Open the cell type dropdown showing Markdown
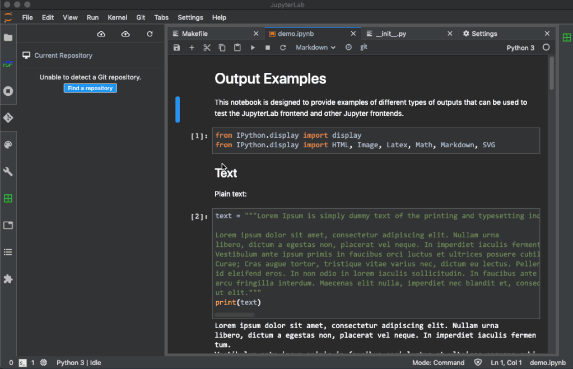The image size is (573, 369). (x=315, y=47)
